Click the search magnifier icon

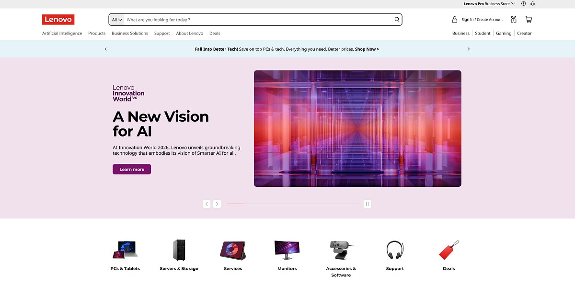pos(397,20)
